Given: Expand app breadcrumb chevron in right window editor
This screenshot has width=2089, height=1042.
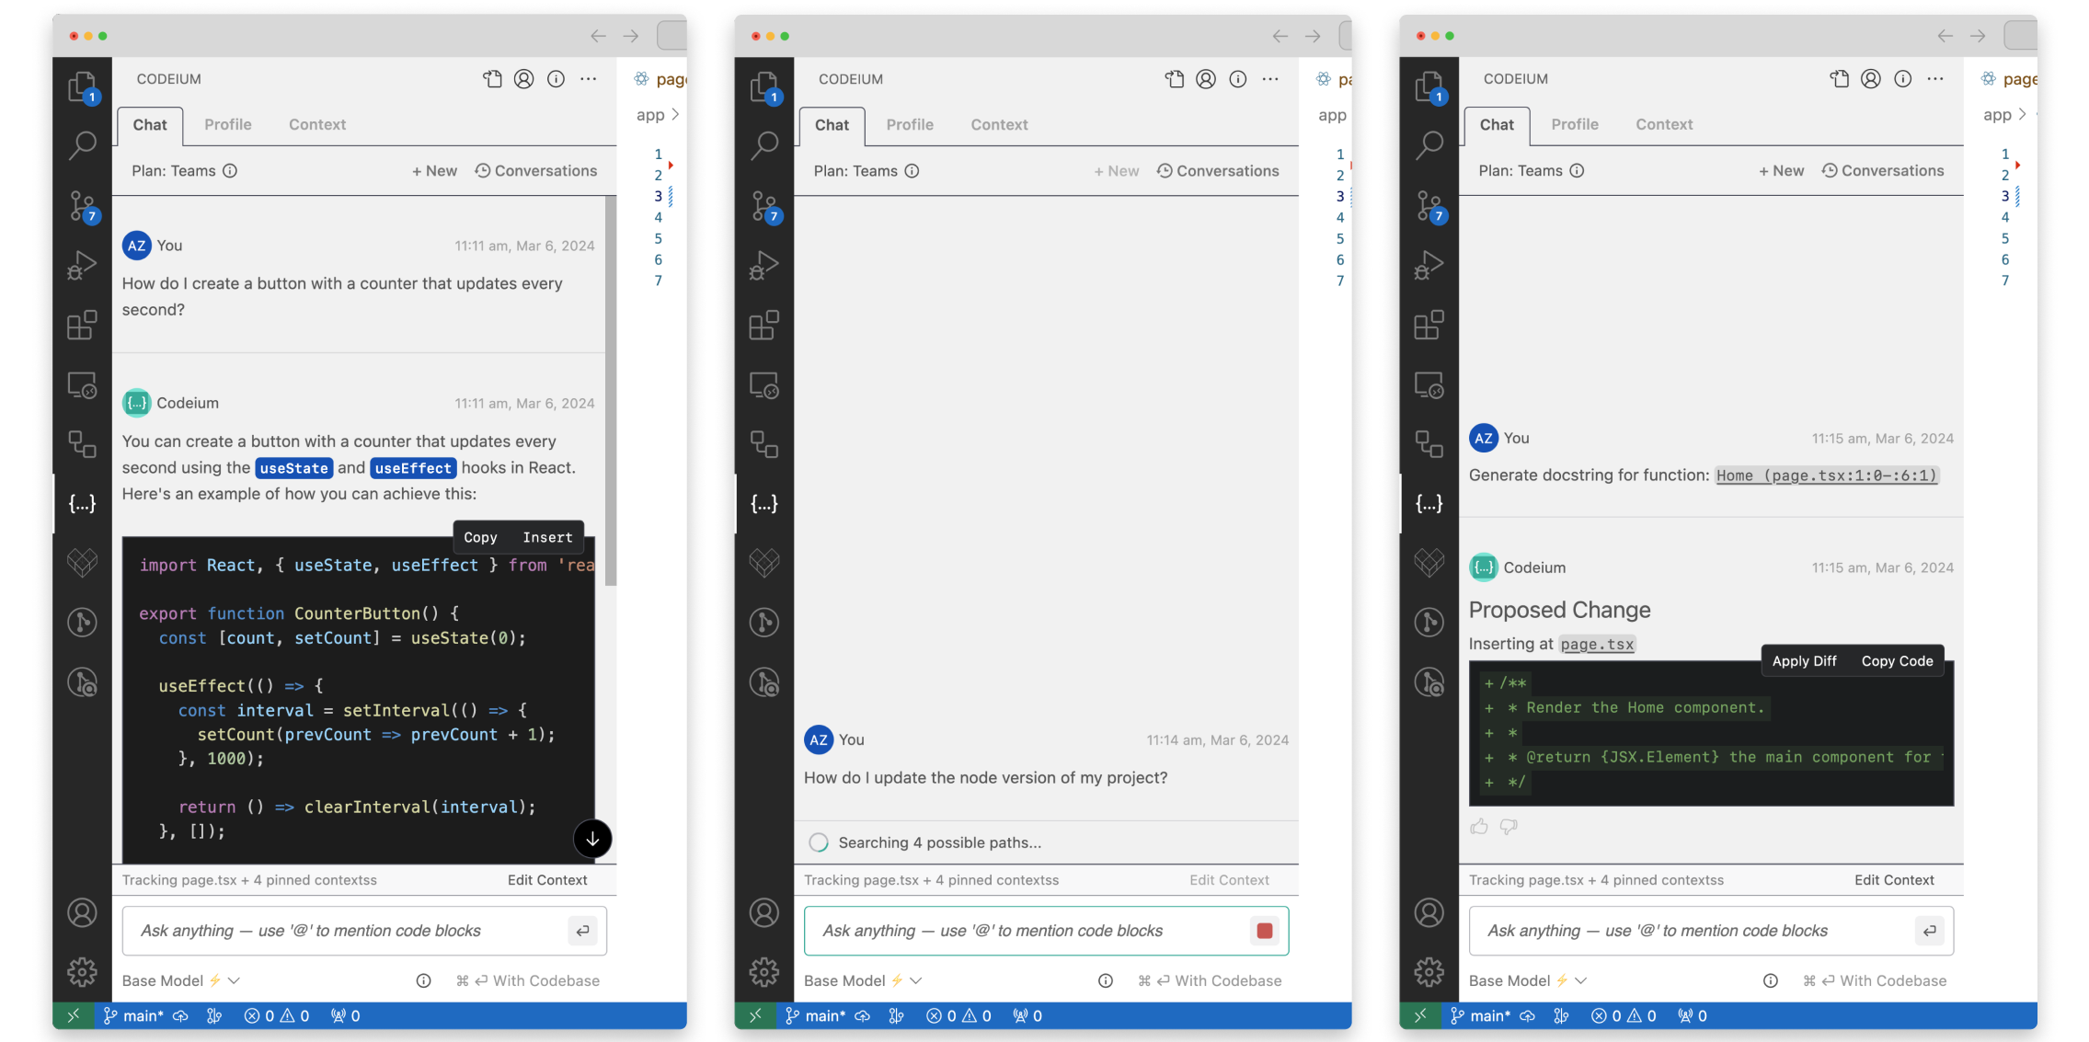Looking at the screenshot, I should (x=2022, y=115).
